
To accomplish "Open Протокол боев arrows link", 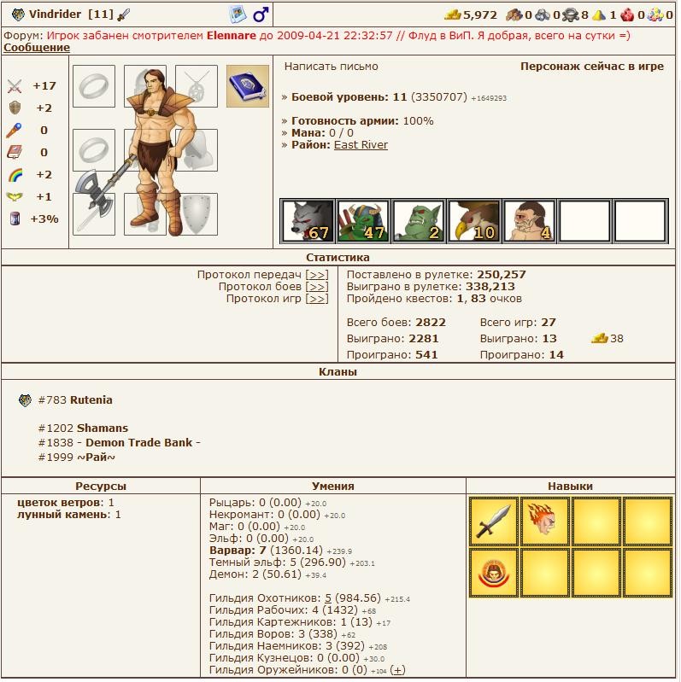I will pyautogui.click(x=316, y=287).
